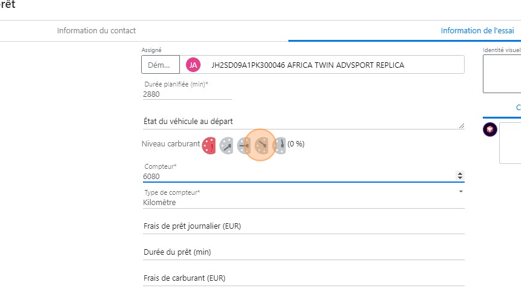This screenshot has height=291, width=521.
Task: Switch to Information du contact tab
Action: [96, 31]
